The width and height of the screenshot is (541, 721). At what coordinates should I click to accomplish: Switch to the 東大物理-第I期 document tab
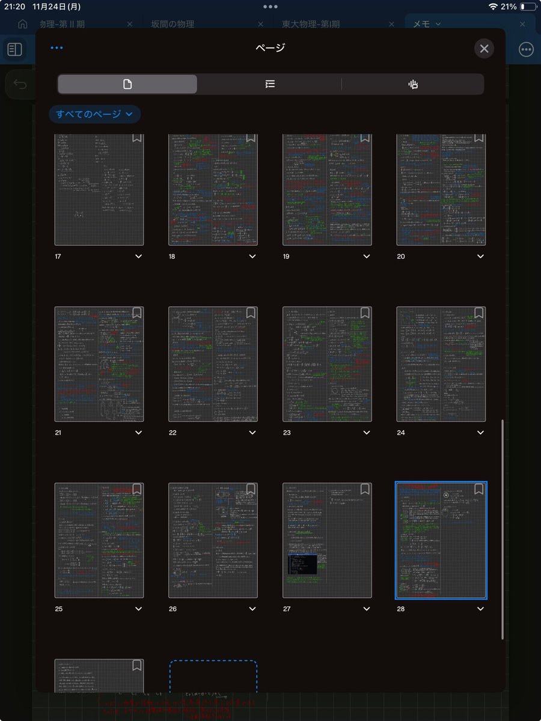(x=311, y=24)
